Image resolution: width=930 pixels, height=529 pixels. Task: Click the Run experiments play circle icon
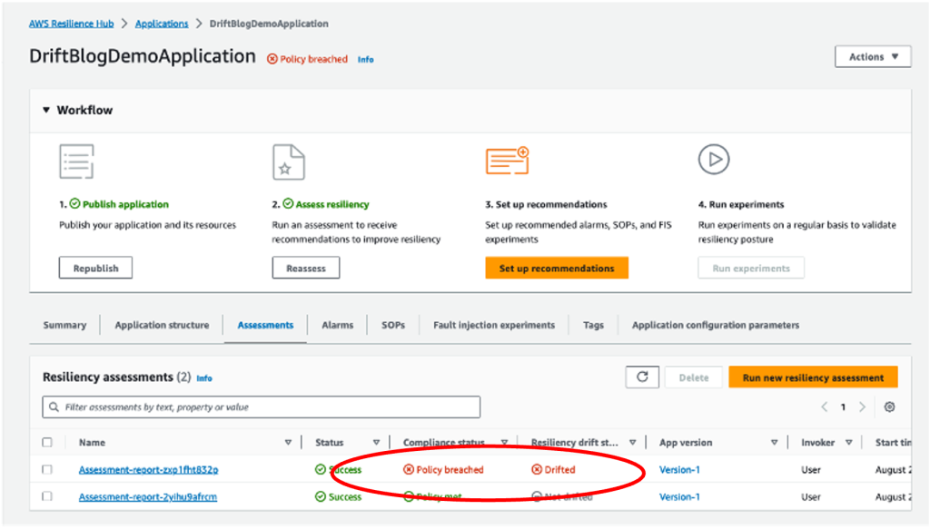click(x=714, y=160)
